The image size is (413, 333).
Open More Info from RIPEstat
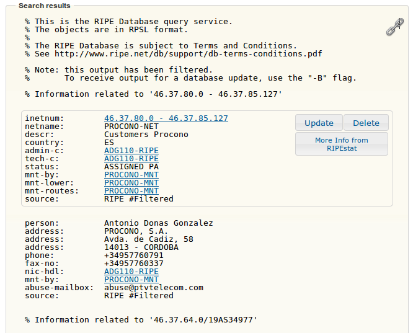342,144
